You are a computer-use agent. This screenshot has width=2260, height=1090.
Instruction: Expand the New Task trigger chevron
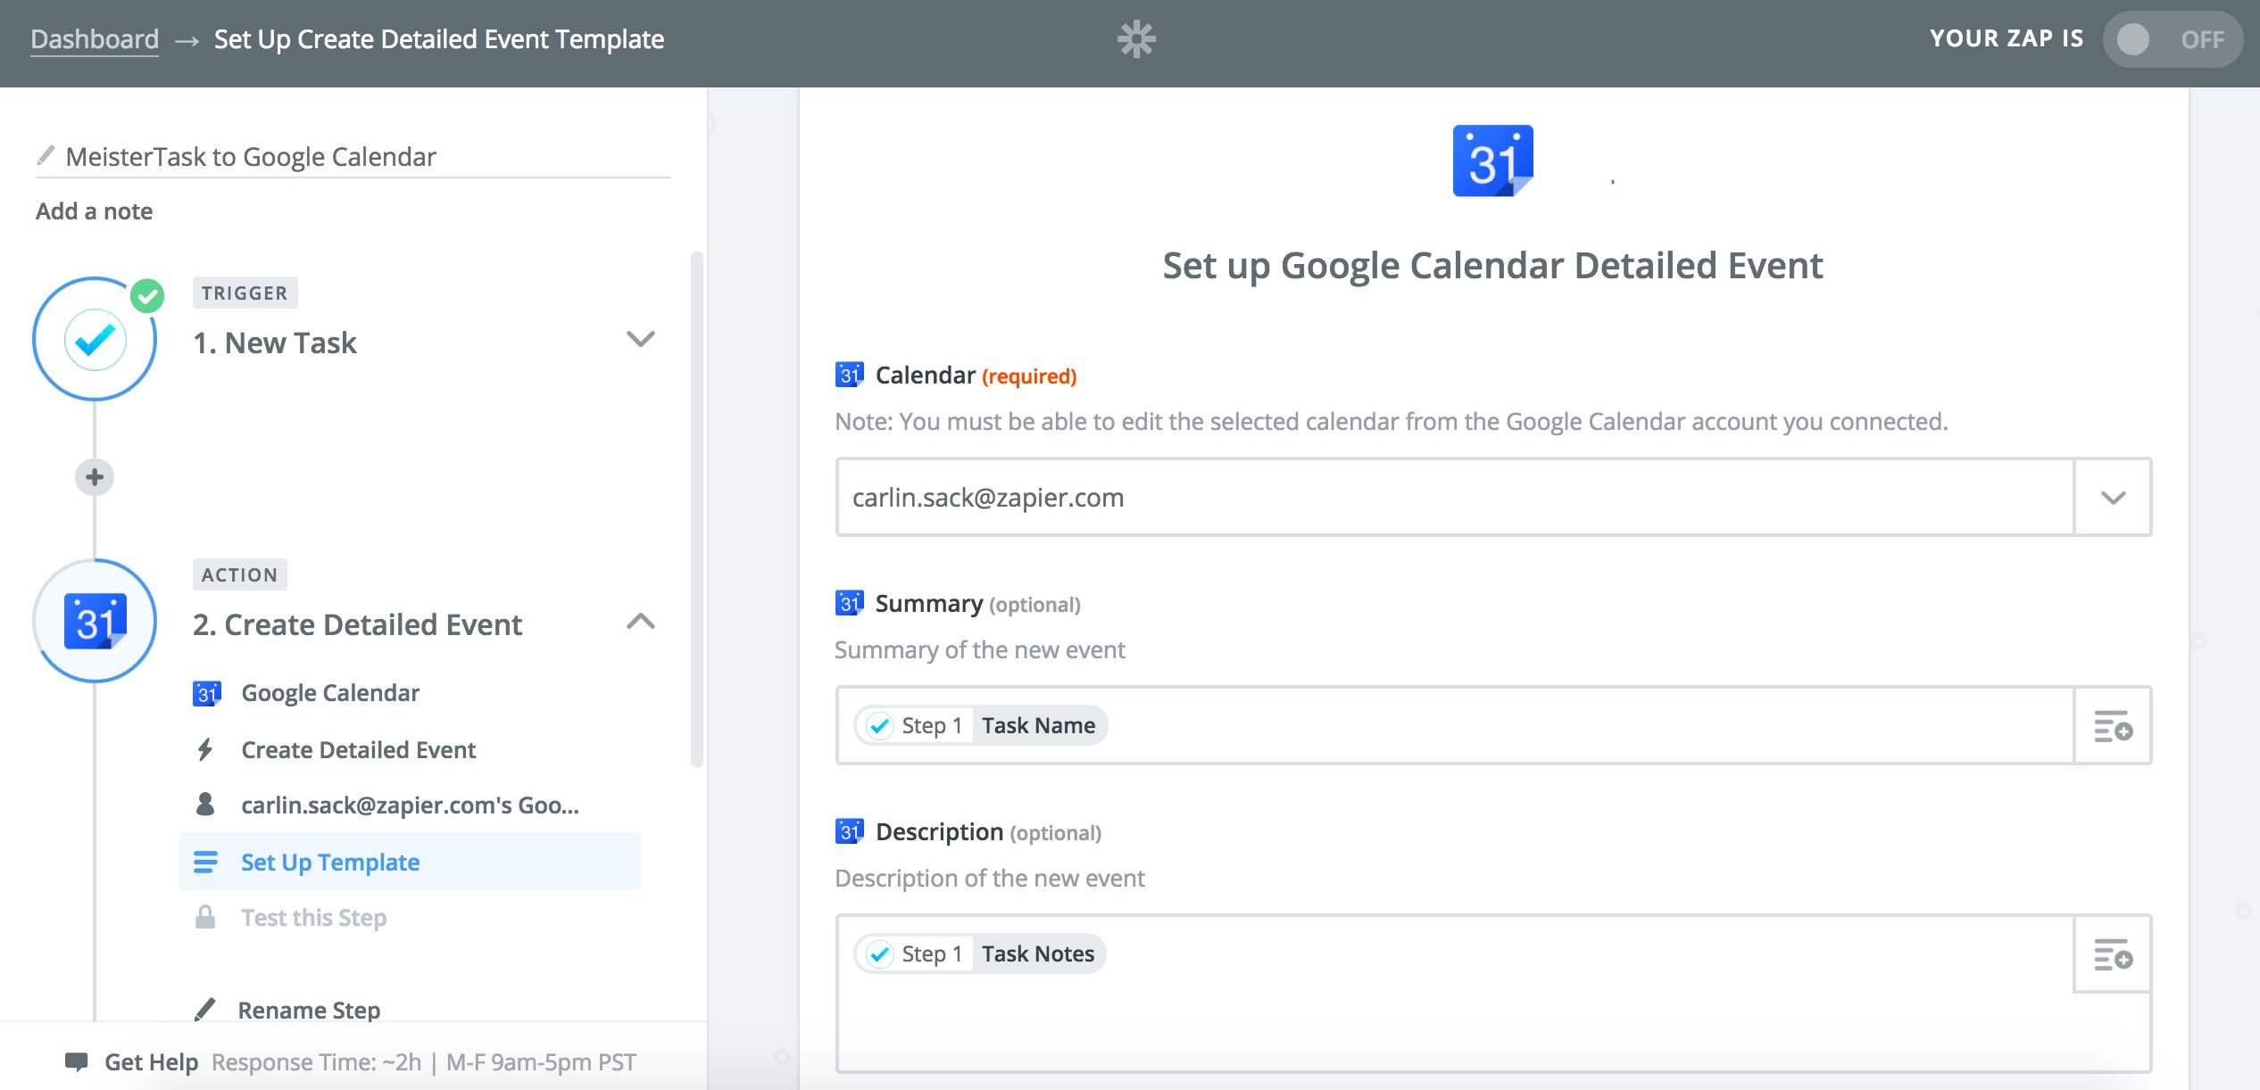point(641,339)
